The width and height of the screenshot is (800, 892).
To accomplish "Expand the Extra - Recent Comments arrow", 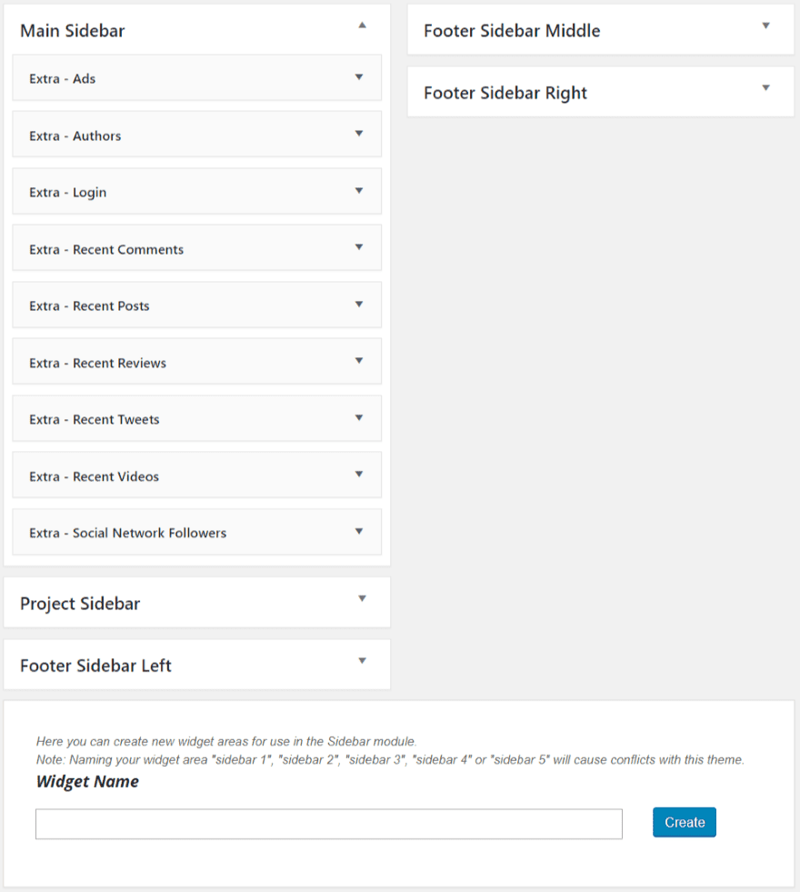I will 359,247.
